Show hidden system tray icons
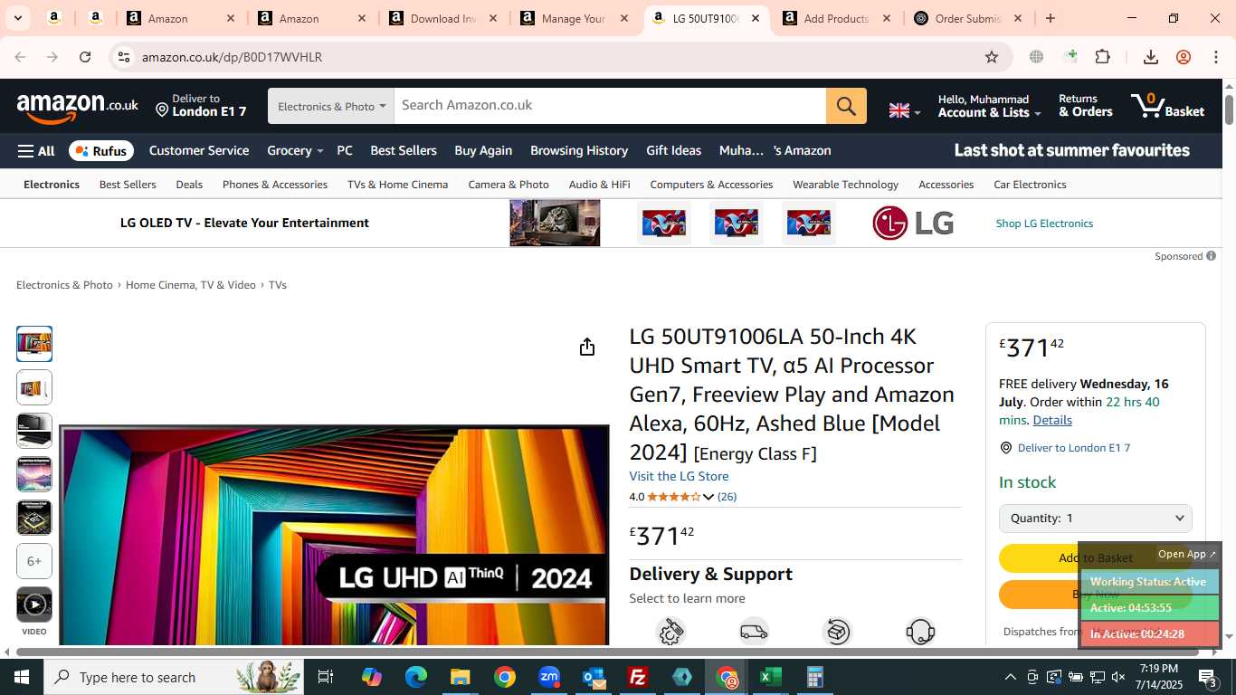The height and width of the screenshot is (695, 1236). tap(1011, 677)
